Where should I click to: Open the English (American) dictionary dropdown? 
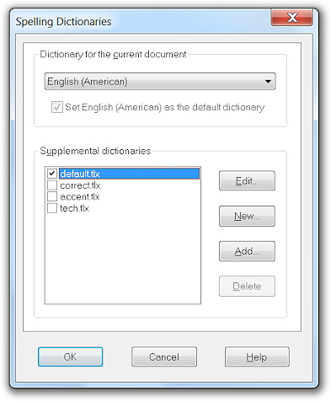160,82
